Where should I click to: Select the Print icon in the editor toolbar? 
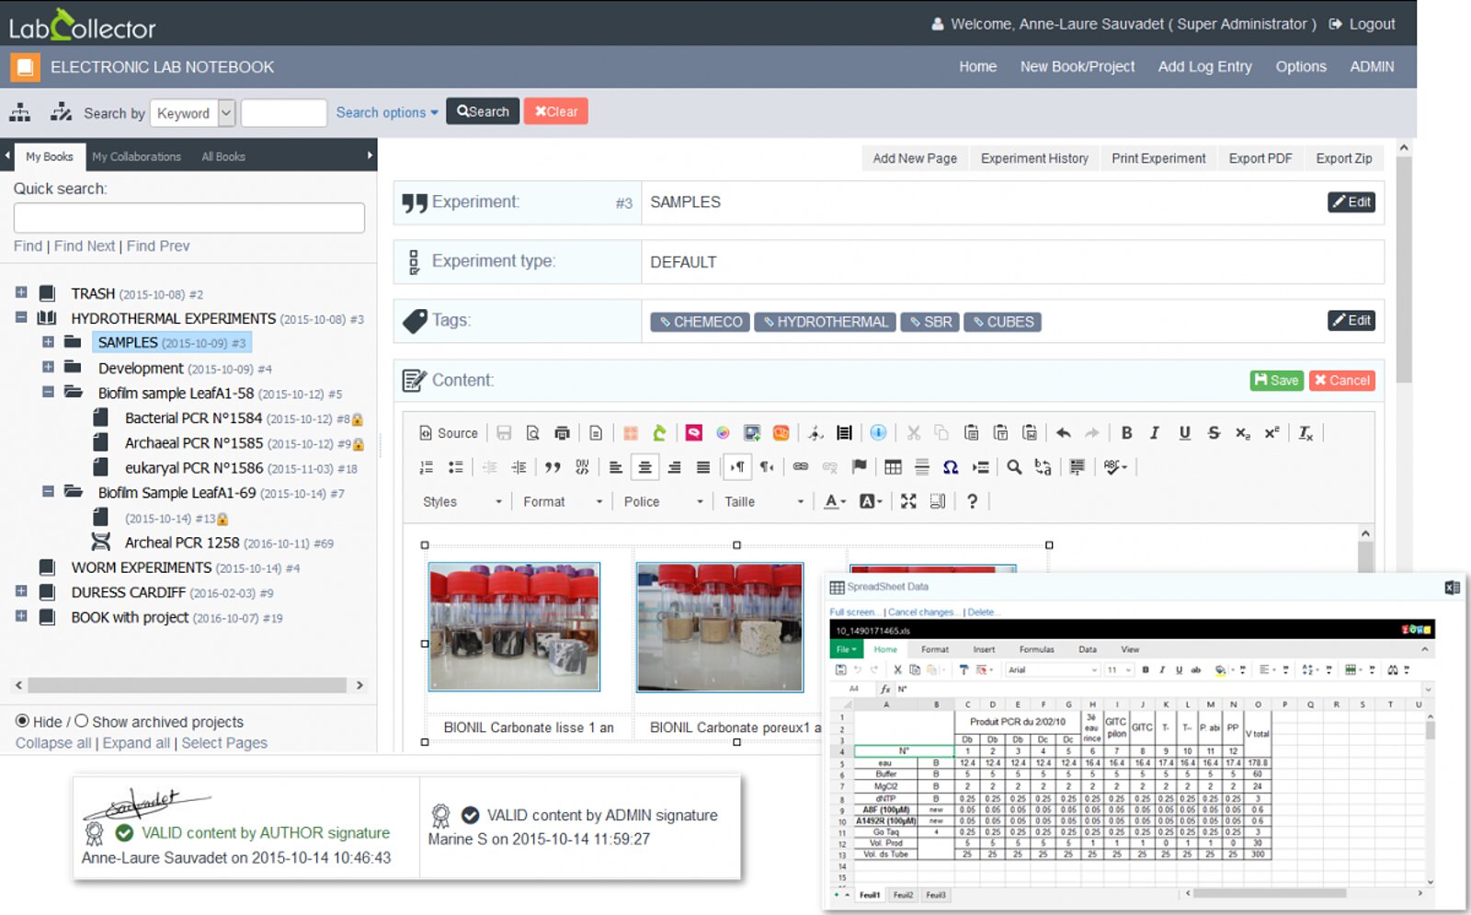tap(562, 433)
